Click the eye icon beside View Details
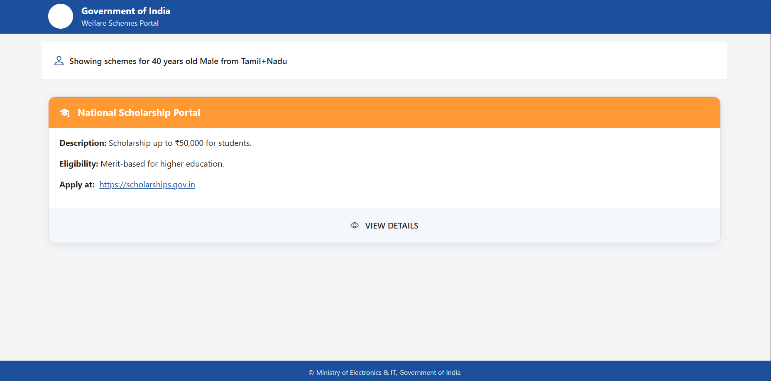This screenshot has width=771, height=381. [x=355, y=225]
